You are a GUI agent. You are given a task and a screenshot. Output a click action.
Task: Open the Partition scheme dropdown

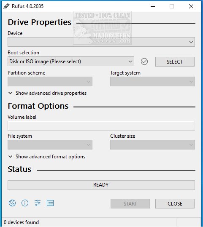click(50, 82)
